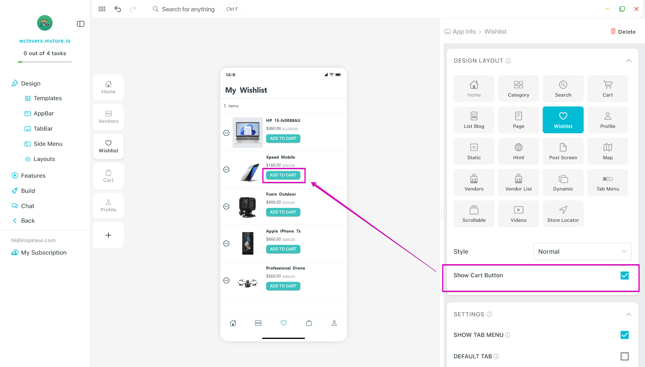Uncheck the Show Cart Button checkbox
This screenshot has height=367, width=645.
[624, 275]
